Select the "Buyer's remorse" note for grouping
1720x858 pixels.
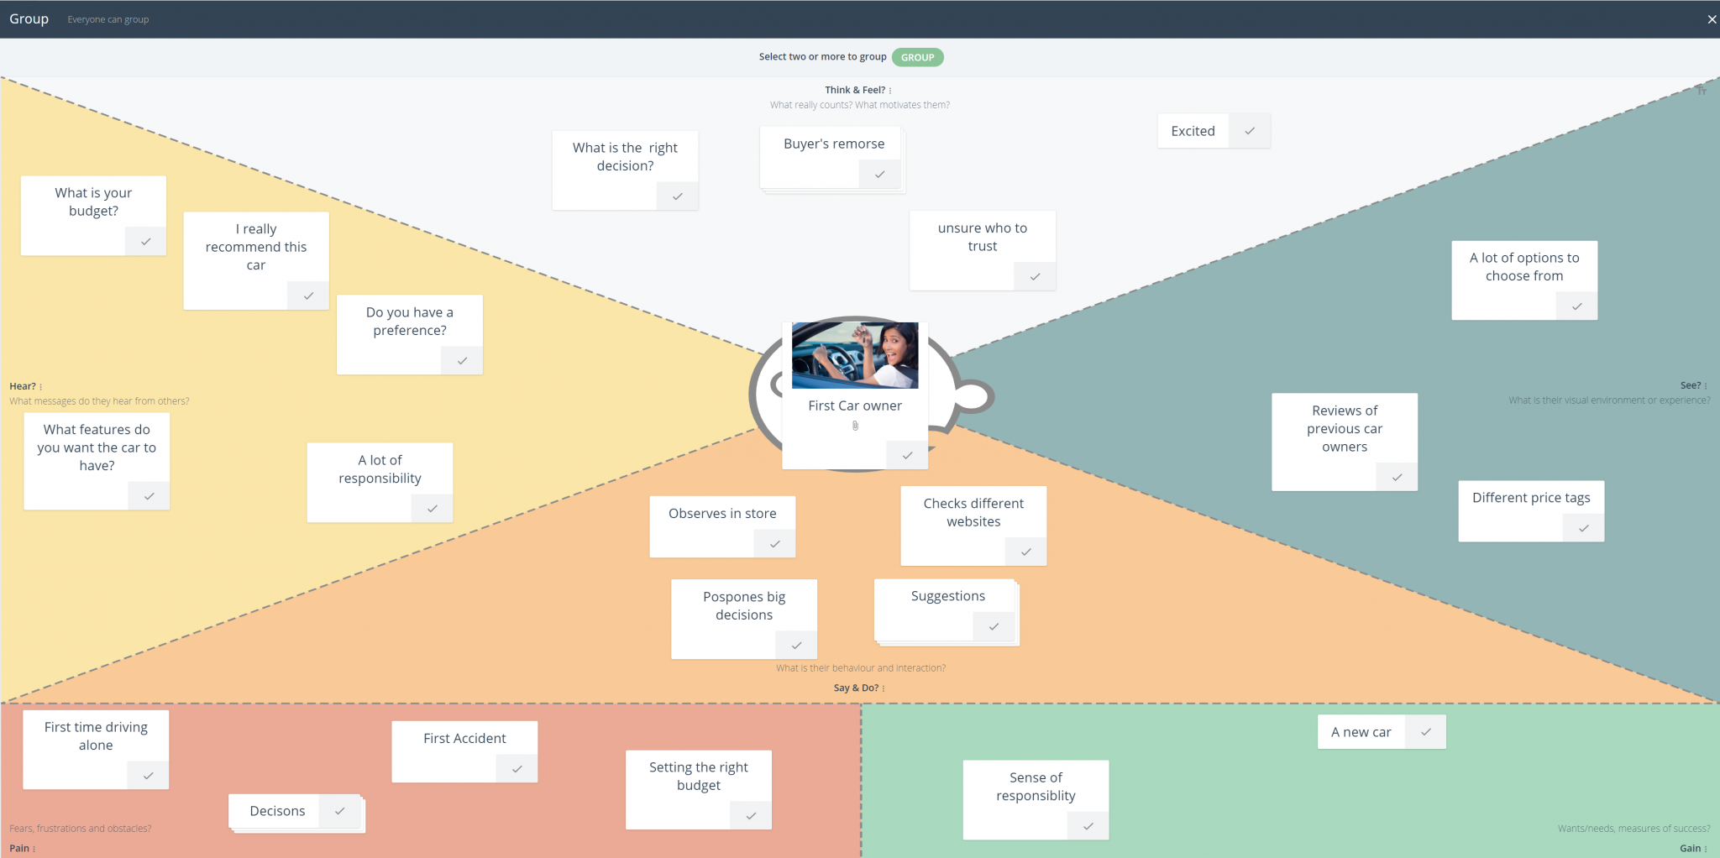[x=878, y=174]
